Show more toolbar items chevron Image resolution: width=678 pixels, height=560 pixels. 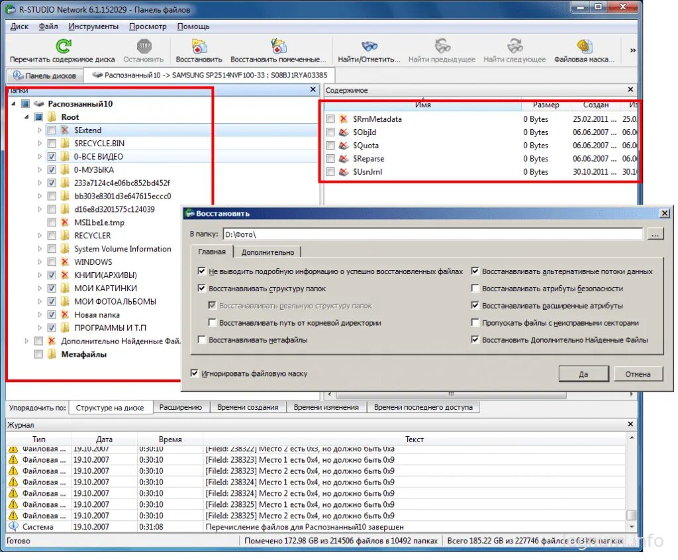pyautogui.click(x=632, y=50)
